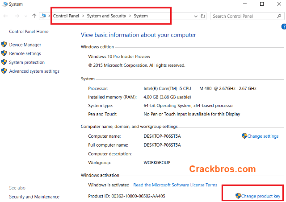Click 'Windows 10 Pro Insider Preview' text
The width and height of the screenshot is (286, 202).
click(x=119, y=57)
